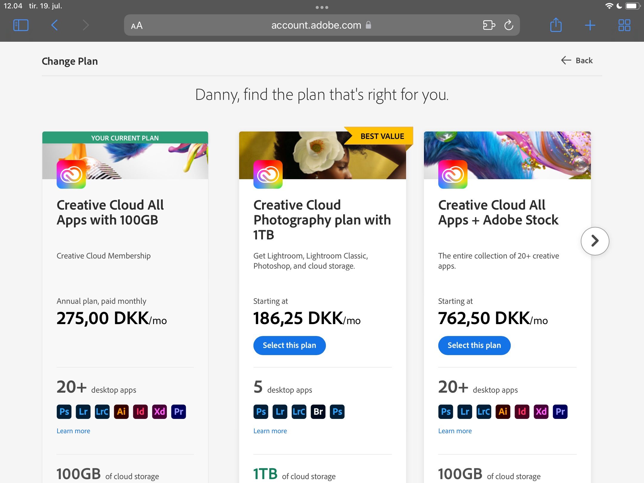Tap the InDesign icon in the current plan

click(140, 412)
